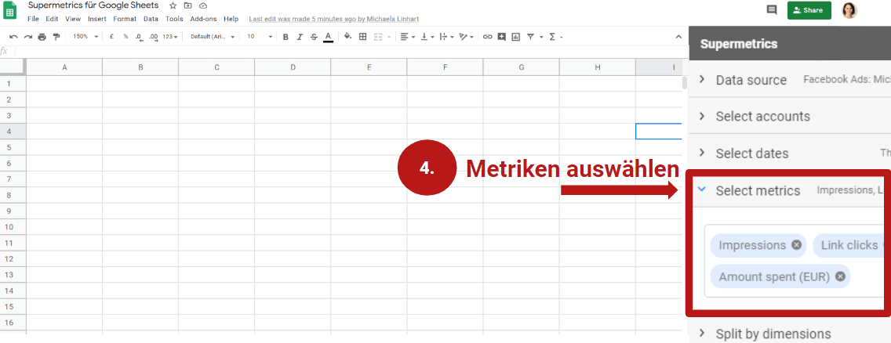Open the zoom level dropdown

[85, 37]
